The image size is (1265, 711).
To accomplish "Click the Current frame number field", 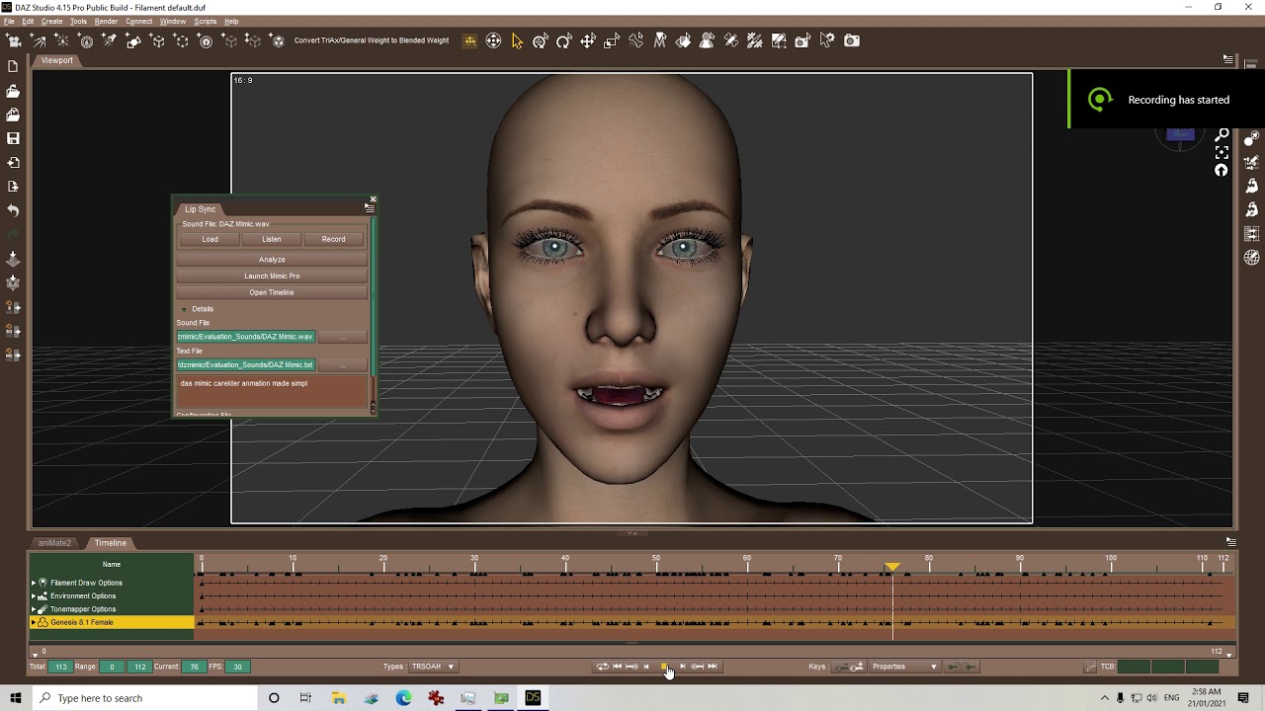I will point(194,667).
